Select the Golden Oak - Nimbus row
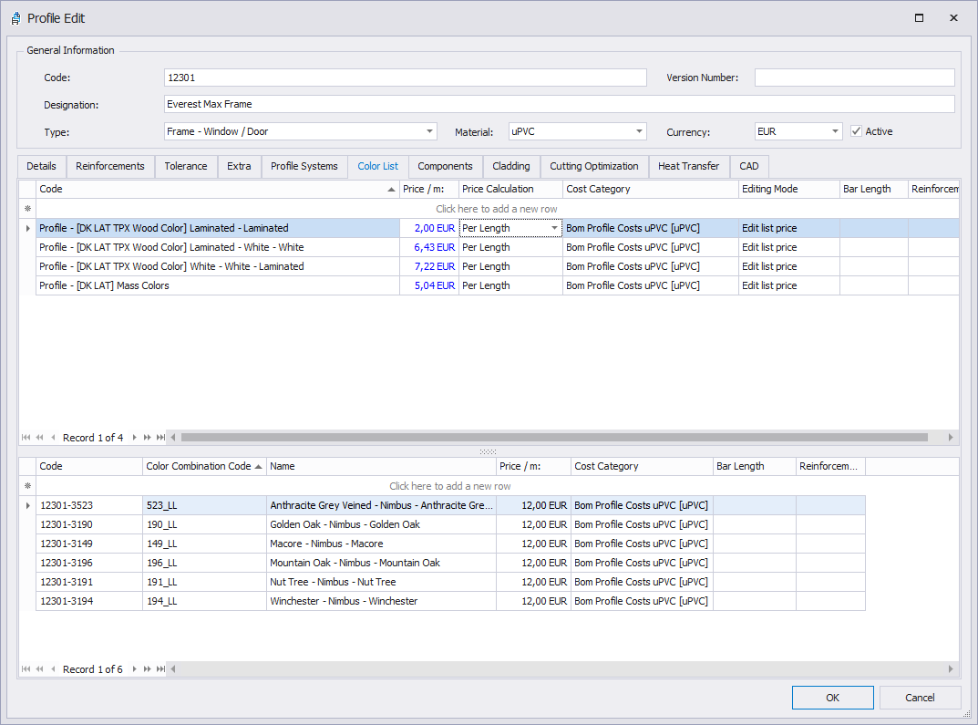978x725 pixels. click(x=345, y=524)
